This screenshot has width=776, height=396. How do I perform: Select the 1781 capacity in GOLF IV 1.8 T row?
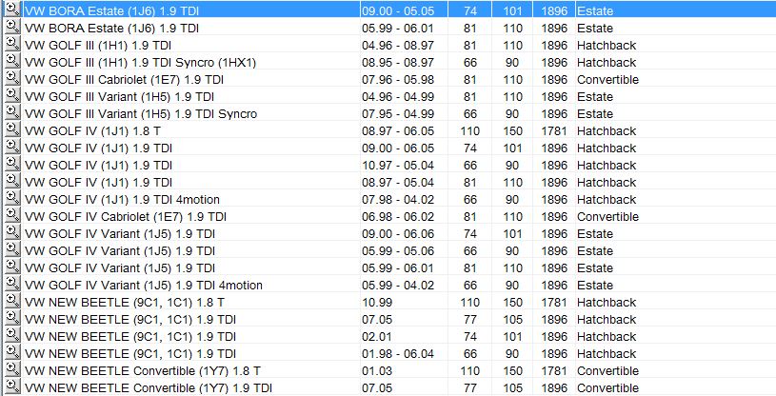coord(554,131)
